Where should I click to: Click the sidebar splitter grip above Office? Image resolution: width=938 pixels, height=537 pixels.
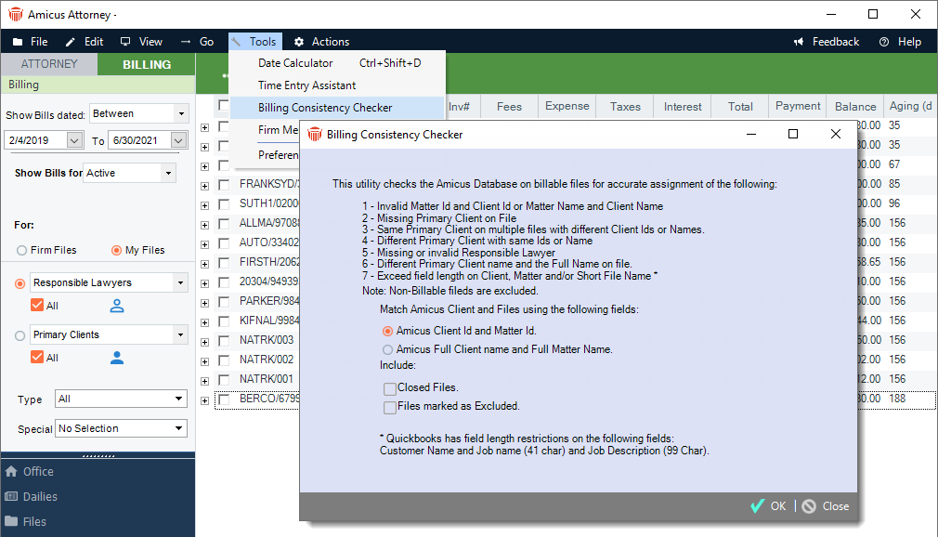[98, 455]
